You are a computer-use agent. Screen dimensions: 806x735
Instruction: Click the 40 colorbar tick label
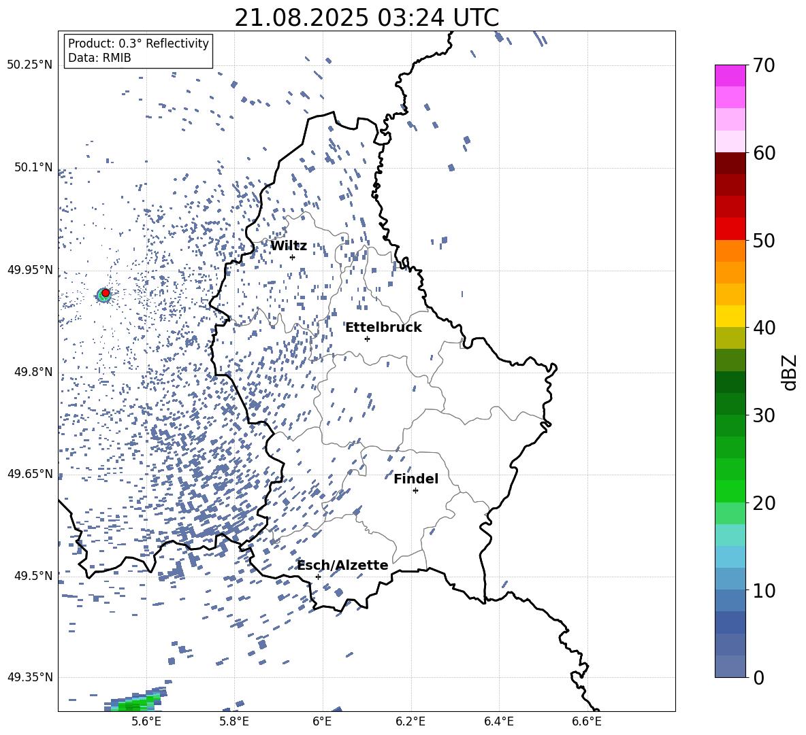point(764,328)
